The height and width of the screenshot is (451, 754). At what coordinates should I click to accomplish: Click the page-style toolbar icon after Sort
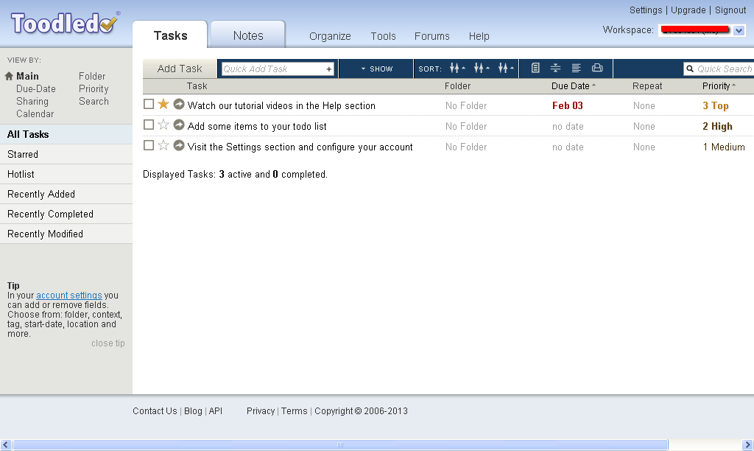pos(535,68)
